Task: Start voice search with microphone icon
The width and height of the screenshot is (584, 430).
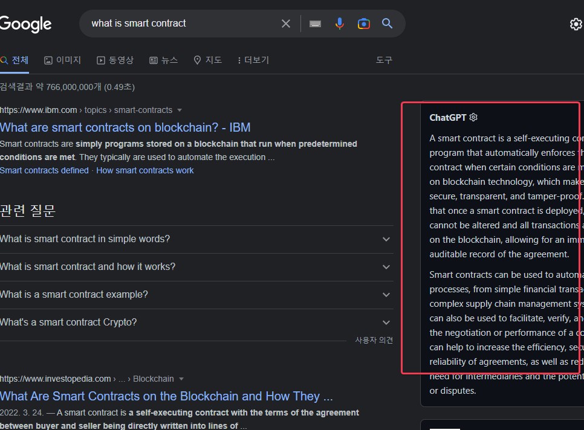Action: 339,24
